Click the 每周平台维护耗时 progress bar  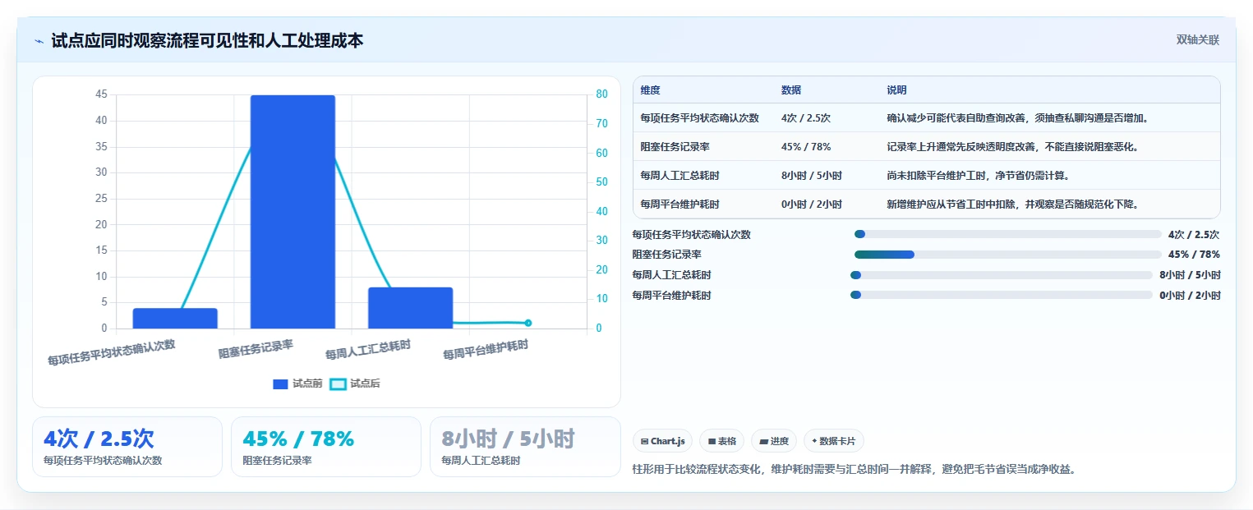pyautogui.click(x=1002, y=295)
